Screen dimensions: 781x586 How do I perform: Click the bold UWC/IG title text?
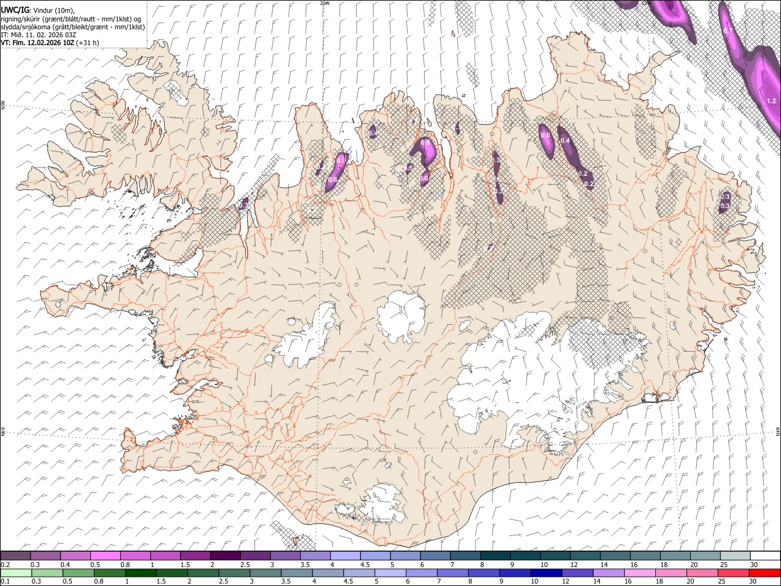pyautogui.click(x=15, y=10)
